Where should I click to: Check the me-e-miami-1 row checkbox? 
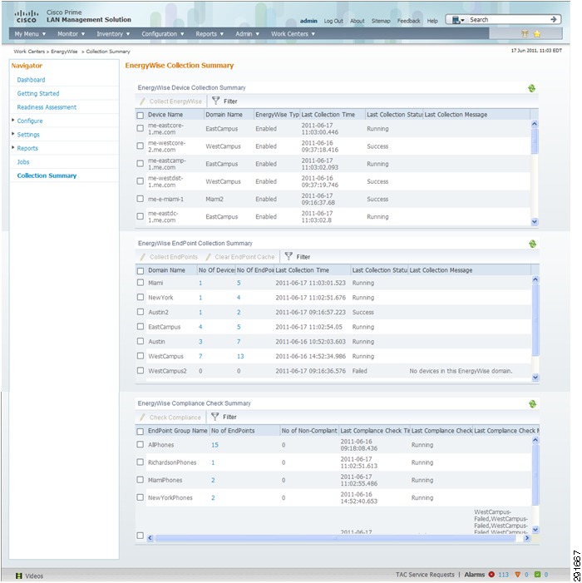click(141, 199)
